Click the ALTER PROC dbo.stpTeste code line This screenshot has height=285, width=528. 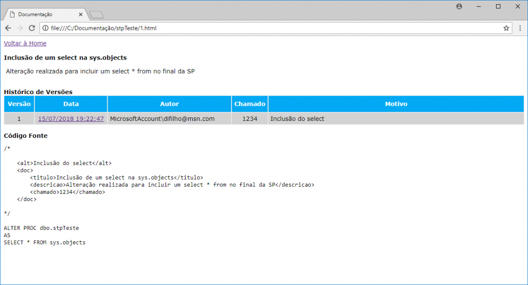coord(41,227)
